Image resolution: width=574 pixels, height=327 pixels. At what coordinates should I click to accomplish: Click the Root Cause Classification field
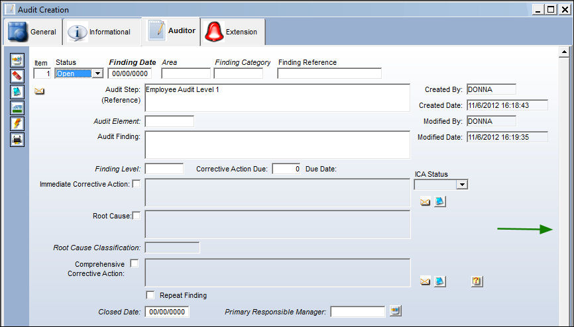[172, 248]
